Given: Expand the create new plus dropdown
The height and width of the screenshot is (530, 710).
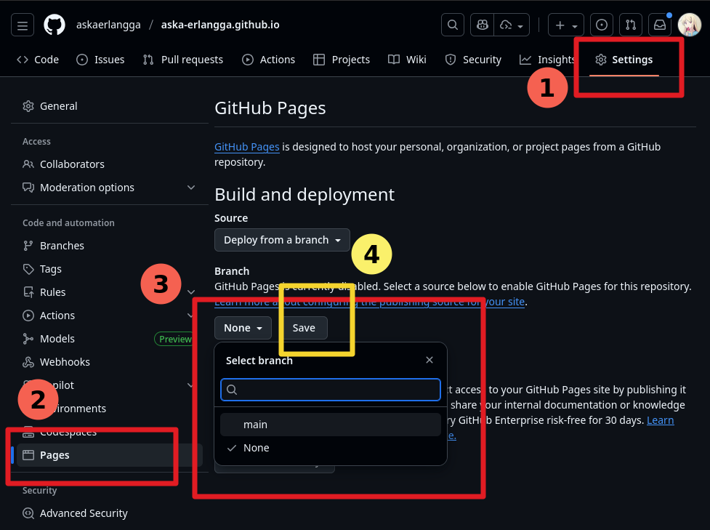Looking at the screenshot, I should click(565, 24).
